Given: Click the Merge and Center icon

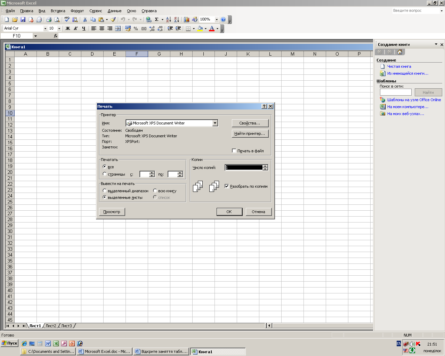Looking at the screenshot, I should [118, 29].
